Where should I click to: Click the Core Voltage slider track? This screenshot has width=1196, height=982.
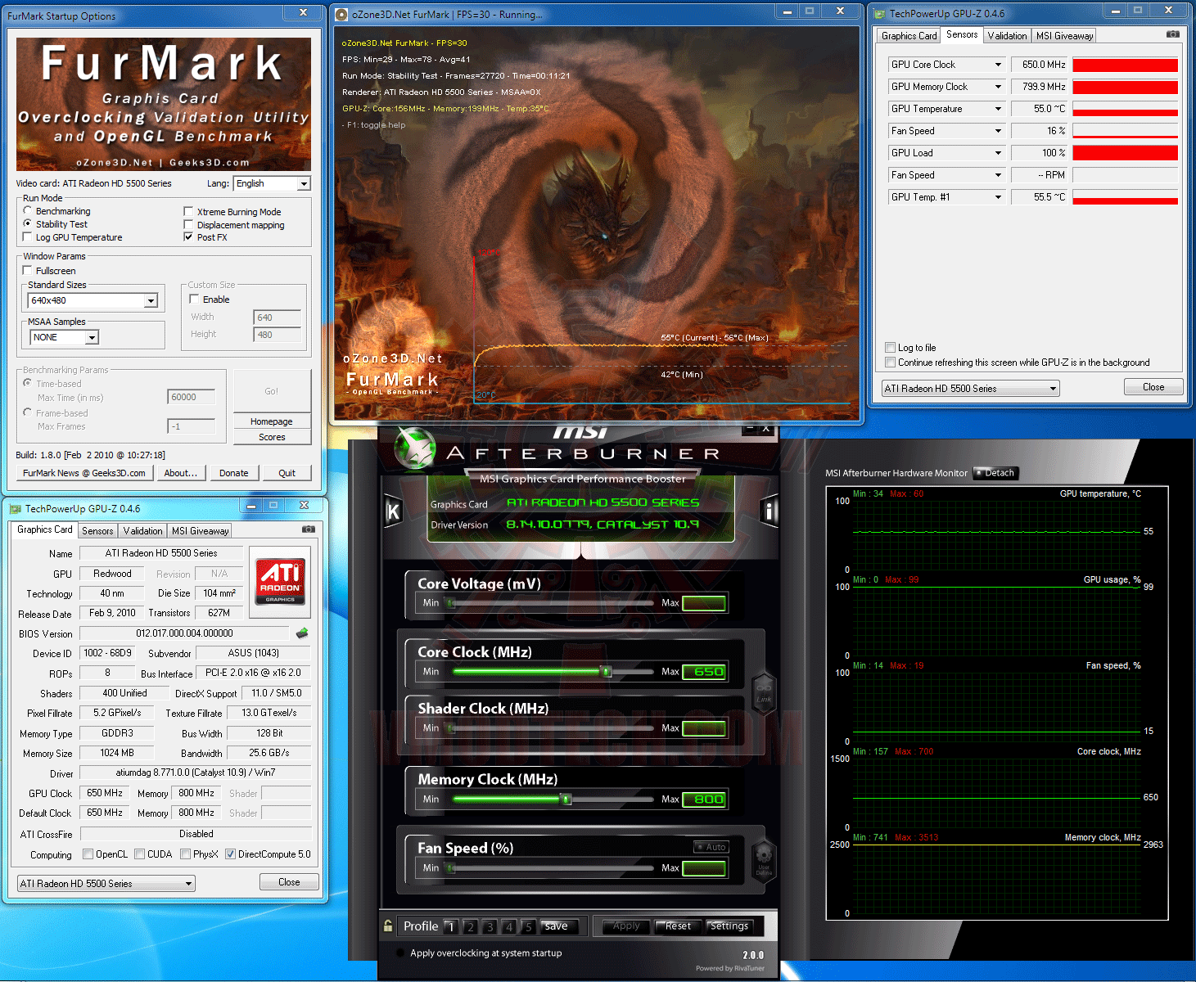[551, 603]
